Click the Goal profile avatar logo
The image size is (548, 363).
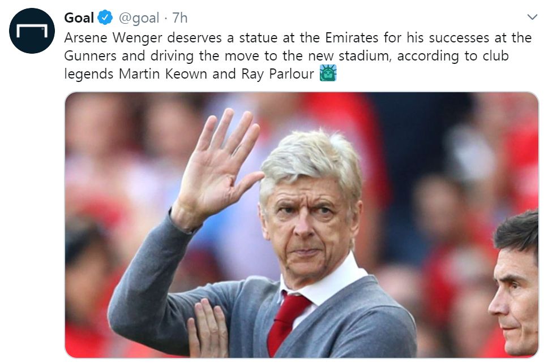[x=32, y=31]
